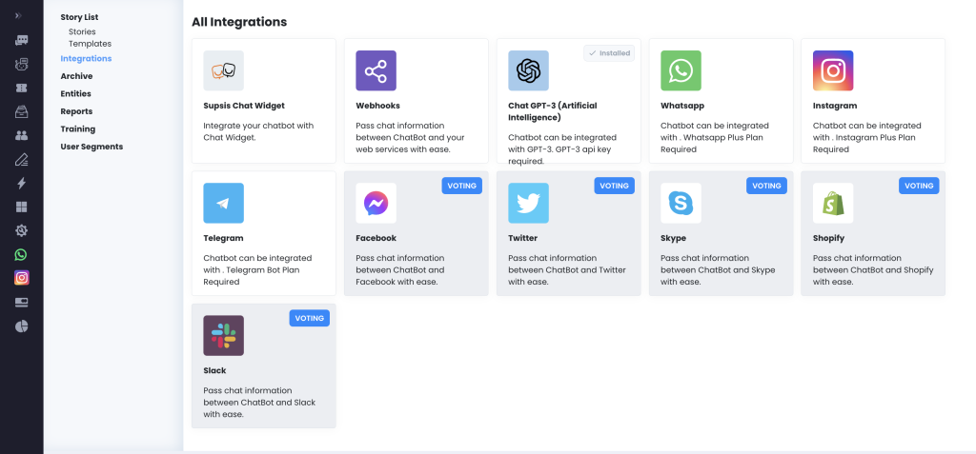Click the Telegram paper plane icon
The image size is (976, 454).
pyautogui.click(x=223, y=203)
